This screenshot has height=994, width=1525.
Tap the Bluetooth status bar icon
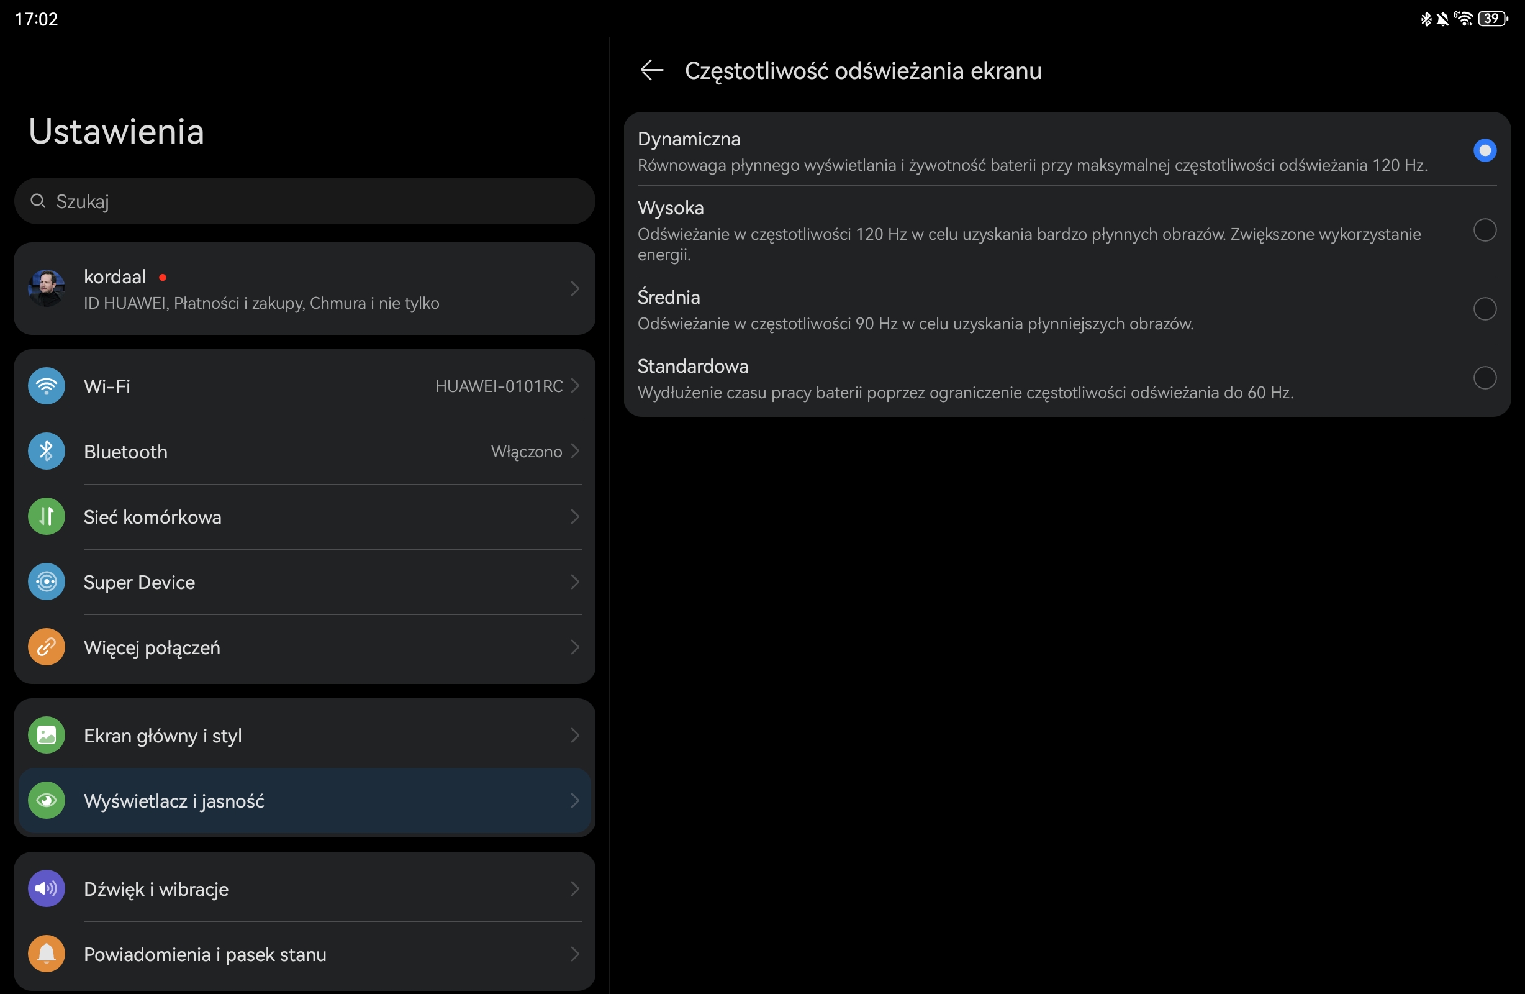(x=1426, y=19)
